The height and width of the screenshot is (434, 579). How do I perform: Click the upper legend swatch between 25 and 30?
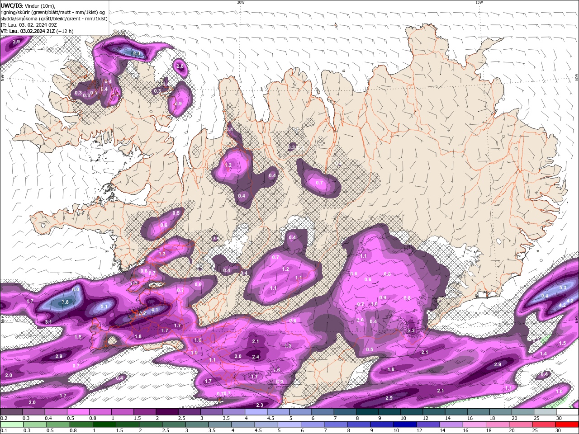(545, 412)
